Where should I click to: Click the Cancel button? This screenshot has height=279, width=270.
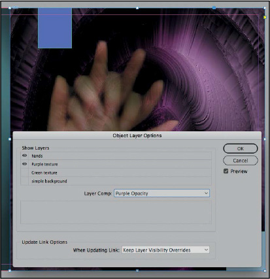coord(241,161)
